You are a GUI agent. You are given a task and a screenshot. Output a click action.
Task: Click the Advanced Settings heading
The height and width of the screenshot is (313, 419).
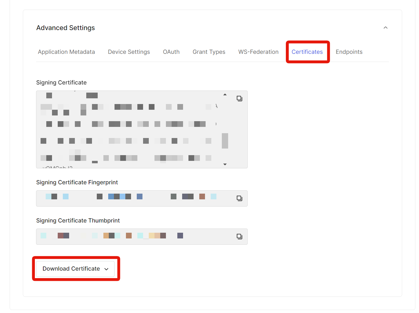pos(66,28)
